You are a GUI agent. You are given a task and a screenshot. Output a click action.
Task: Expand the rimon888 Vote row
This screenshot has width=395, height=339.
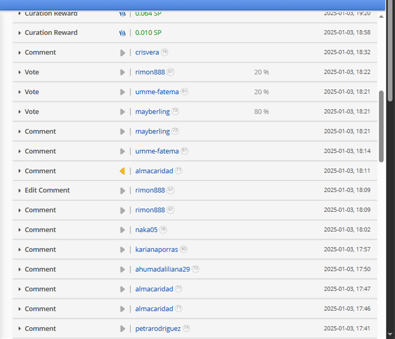(19, 72)
